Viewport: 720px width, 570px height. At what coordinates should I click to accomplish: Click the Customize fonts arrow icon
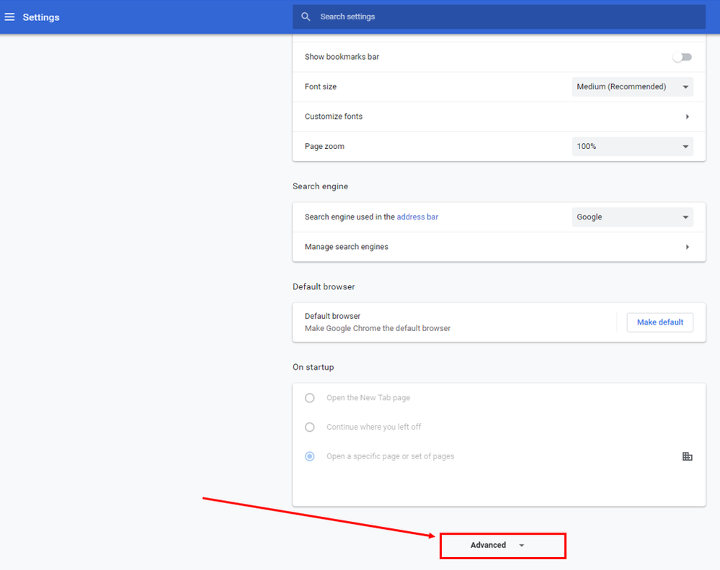coord(687,117)
